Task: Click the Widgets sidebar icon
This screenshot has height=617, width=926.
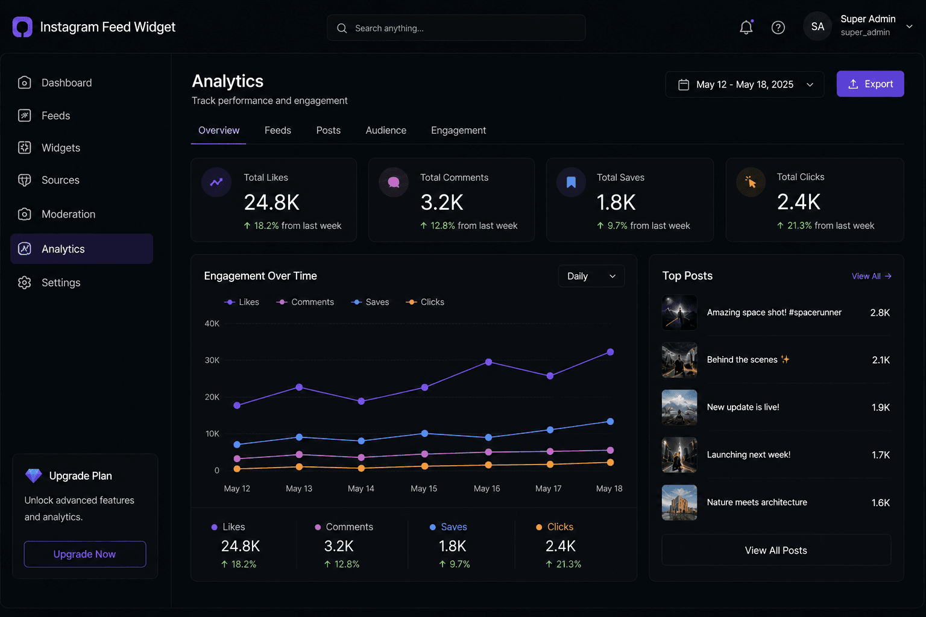Action: [25, 148]
